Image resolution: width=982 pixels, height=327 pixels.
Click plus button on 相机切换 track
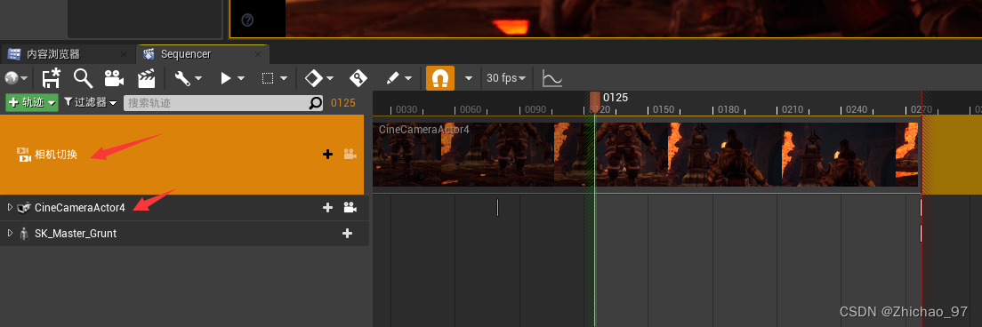coord(327,154)
